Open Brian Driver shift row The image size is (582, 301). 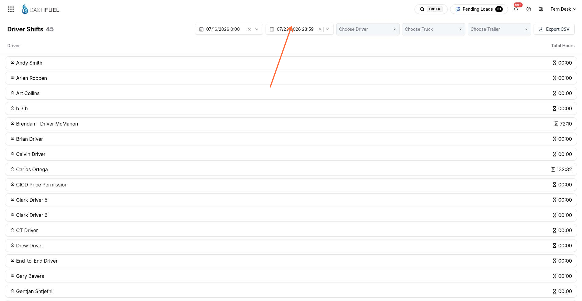291,139
